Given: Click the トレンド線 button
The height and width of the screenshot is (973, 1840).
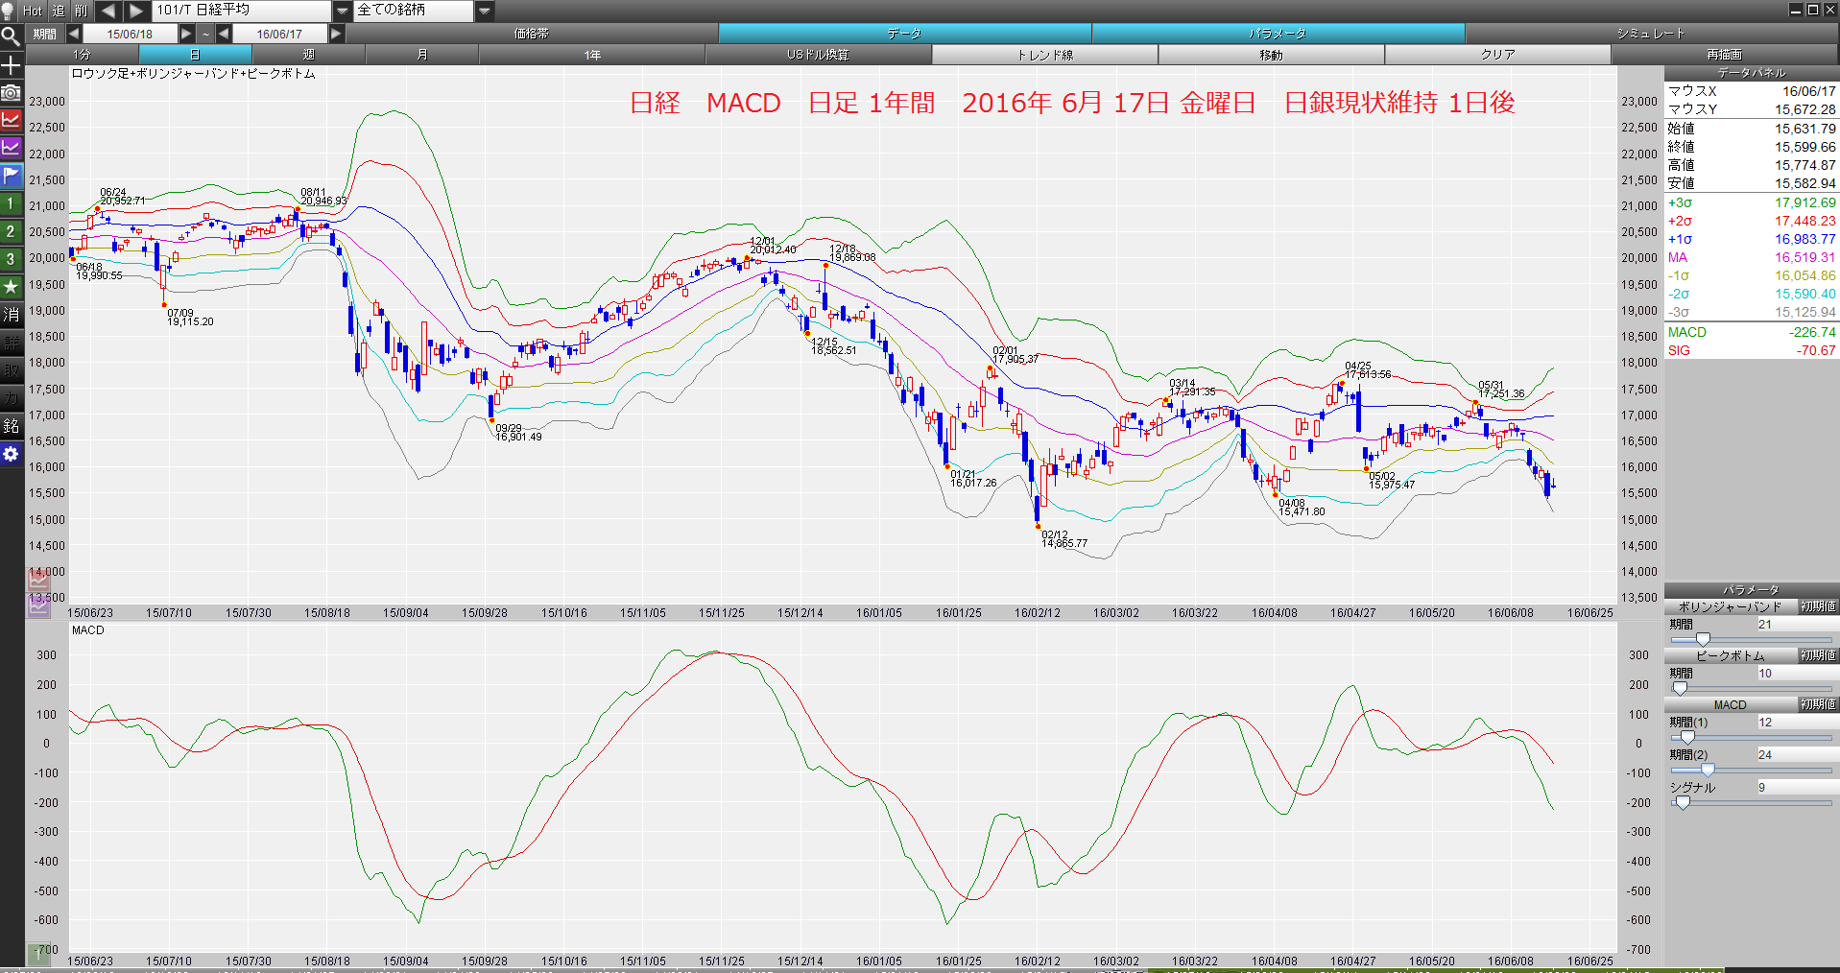Looking at the screenshot, I should (x=1044, y=55).
